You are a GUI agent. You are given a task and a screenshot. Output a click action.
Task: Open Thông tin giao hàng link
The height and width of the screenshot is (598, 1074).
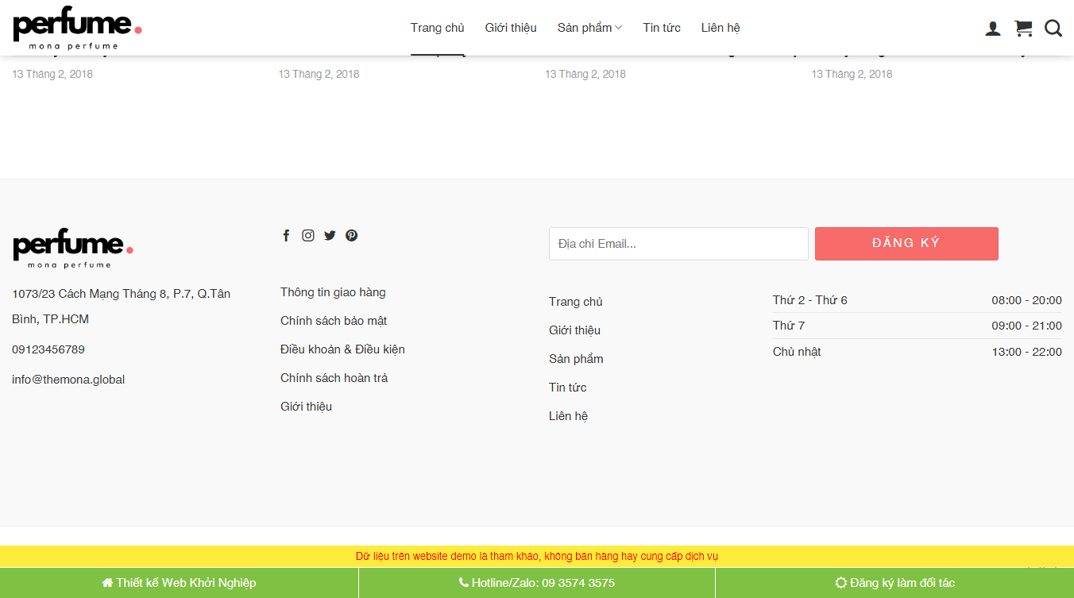[x=333, y=292]
